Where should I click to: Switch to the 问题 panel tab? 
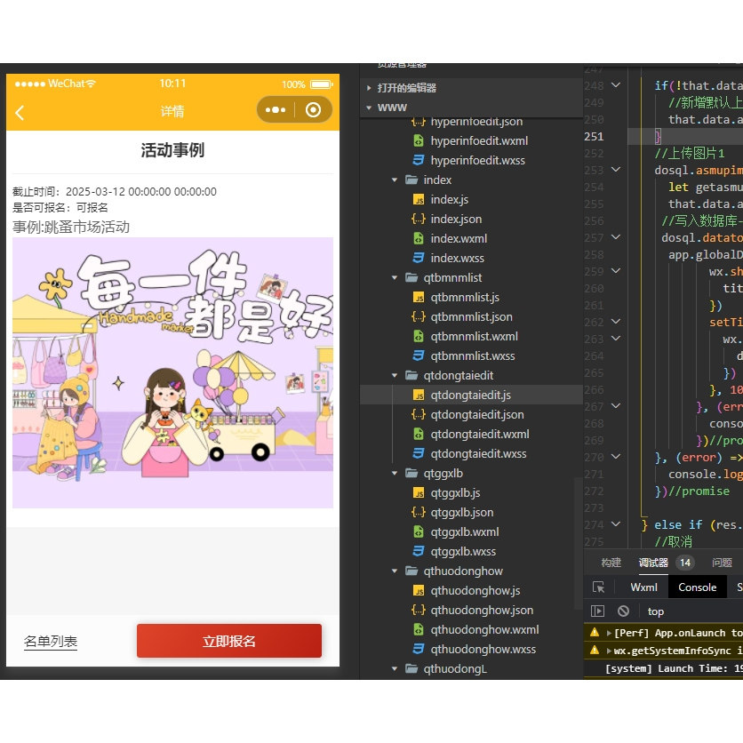tap(722, 563)
